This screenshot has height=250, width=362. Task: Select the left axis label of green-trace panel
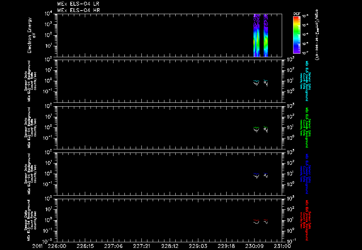coord(31,127)
